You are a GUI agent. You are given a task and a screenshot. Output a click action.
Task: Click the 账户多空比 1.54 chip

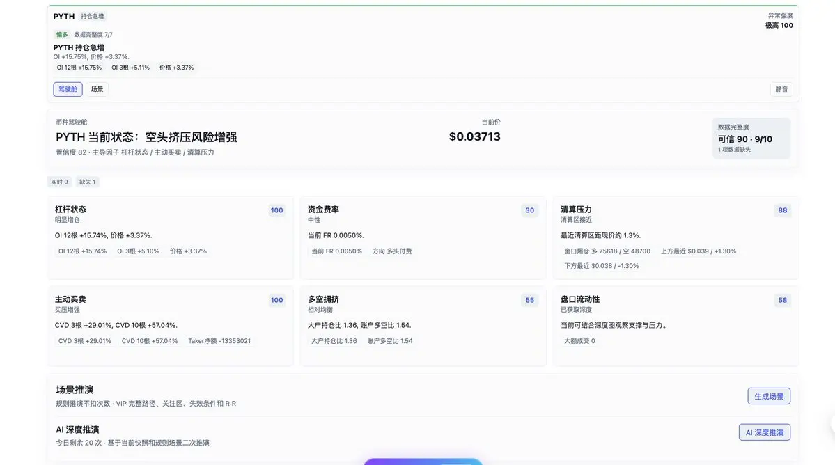[390, 341]
